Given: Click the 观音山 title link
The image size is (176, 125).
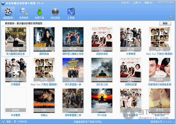Looking at the screenshot, I should (x=44, y=115).
